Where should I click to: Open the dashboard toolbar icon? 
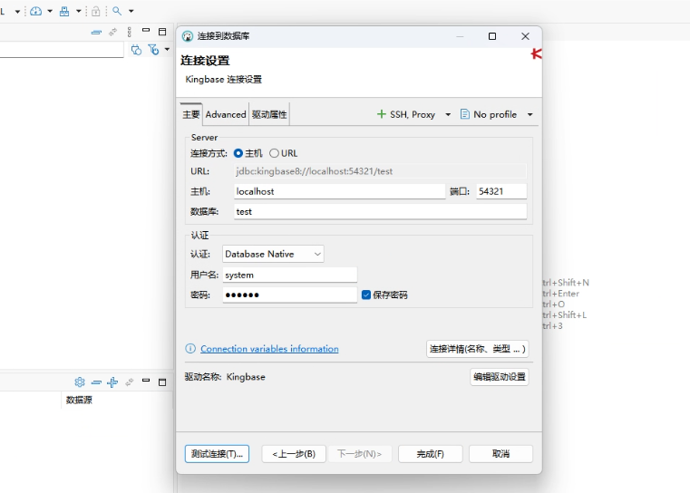[x=36, y=11]
